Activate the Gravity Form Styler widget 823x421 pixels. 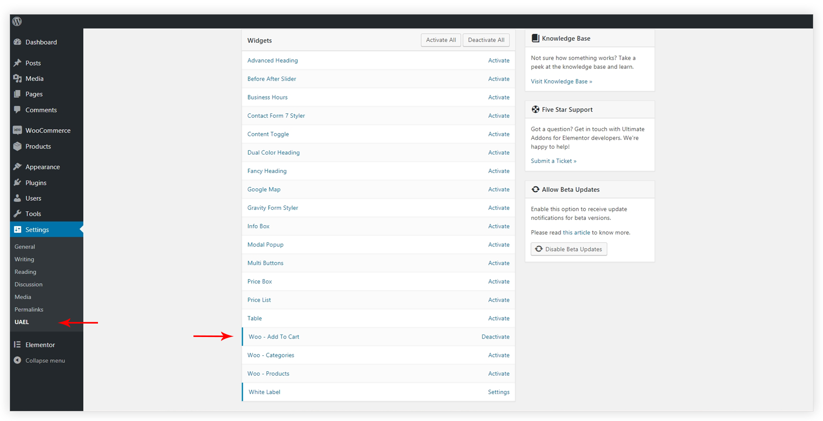[x=499, y=208]
